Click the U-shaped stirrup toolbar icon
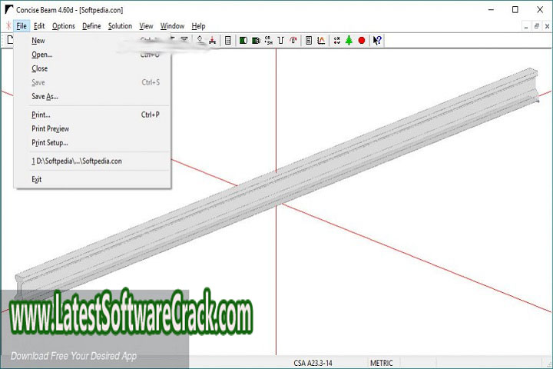Screen dimensions: 553x369 281,40
